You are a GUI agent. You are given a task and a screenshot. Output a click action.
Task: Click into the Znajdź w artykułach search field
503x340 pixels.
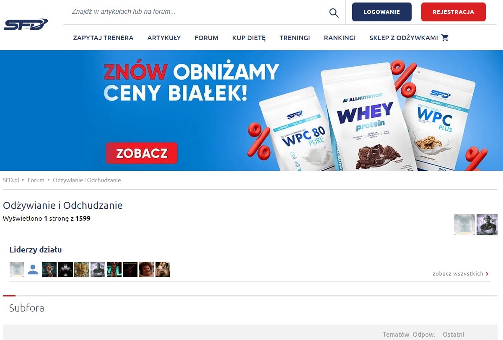pyautogui.click(x=192, y=12)
